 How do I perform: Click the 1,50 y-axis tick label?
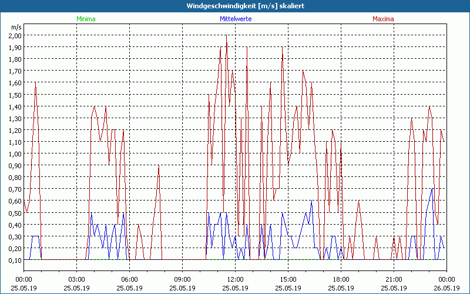click(x=15, y=95)
